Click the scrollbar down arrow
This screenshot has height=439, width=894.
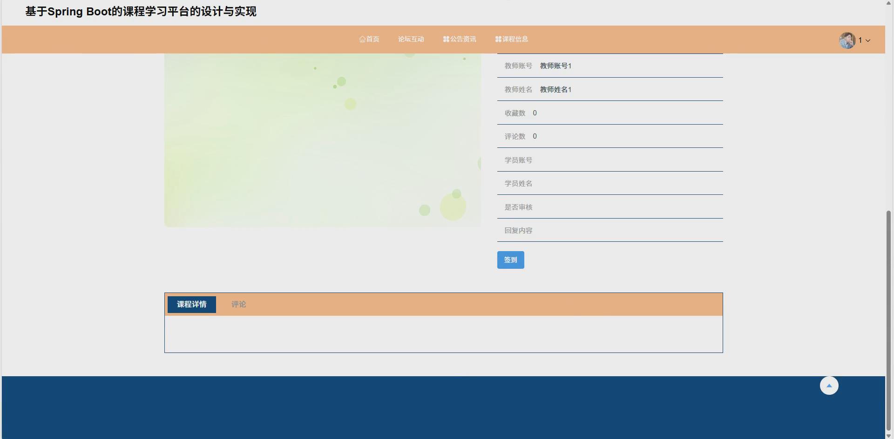[x=888, y=435]
